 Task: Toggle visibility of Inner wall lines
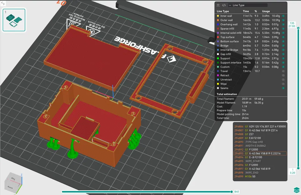[x=283, y=16]
